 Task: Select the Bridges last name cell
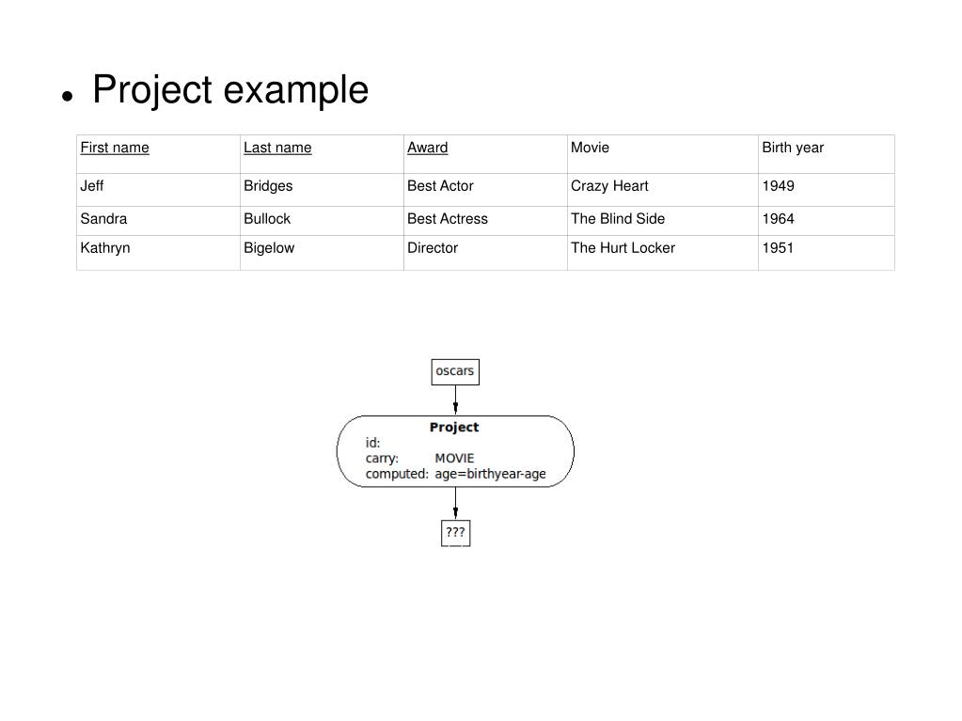point(268,186)
